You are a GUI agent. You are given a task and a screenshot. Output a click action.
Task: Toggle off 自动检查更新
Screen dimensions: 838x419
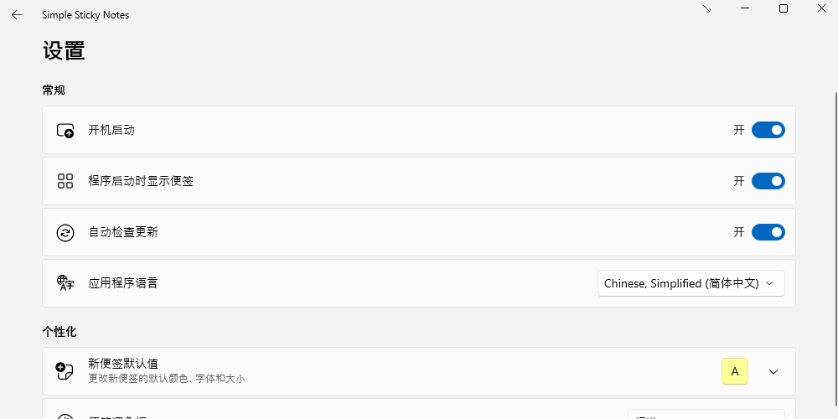click(768, 232)
